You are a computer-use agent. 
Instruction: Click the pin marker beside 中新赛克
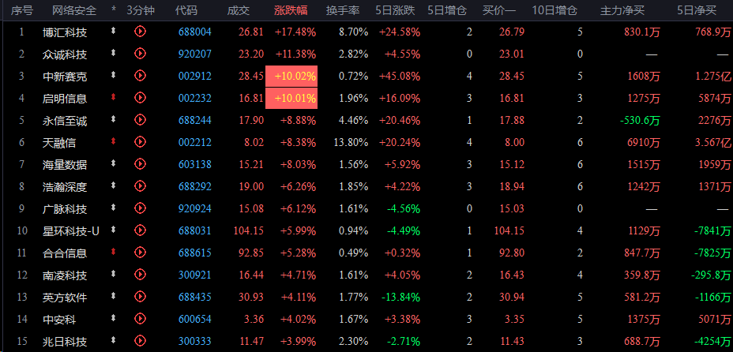(x=113, y=75)
